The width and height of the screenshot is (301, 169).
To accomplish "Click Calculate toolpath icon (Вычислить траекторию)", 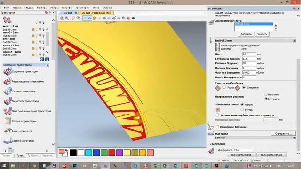I will (x=8, y=101).
